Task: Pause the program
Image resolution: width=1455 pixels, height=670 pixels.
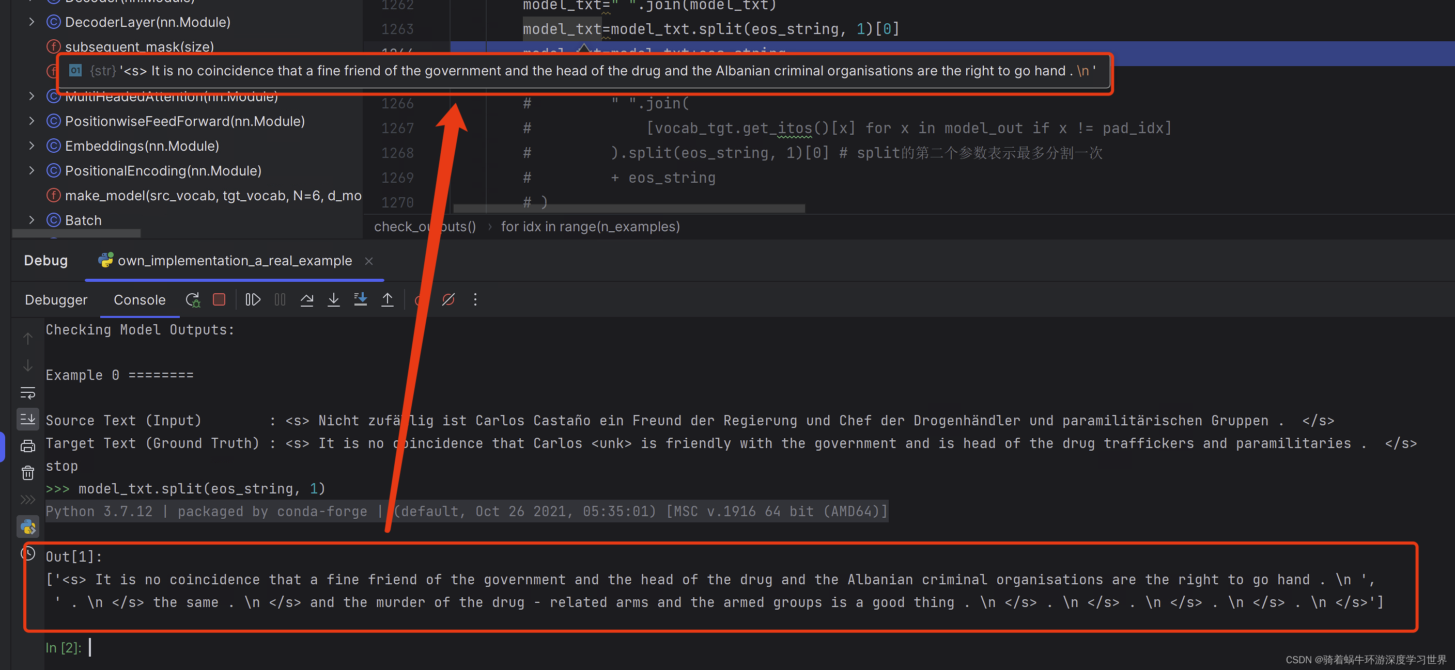Action: point(280,300)
